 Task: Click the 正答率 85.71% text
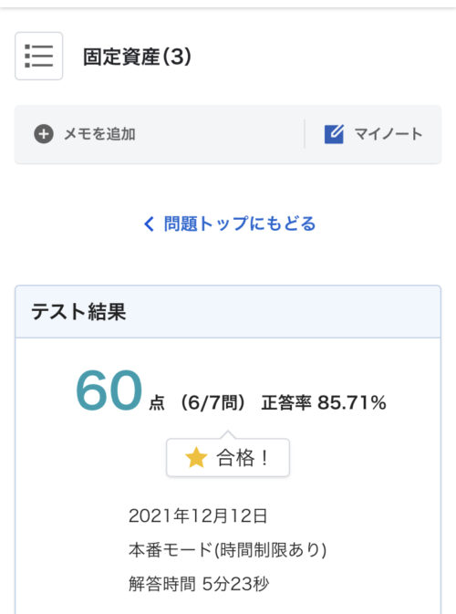[x=324, y=402]
